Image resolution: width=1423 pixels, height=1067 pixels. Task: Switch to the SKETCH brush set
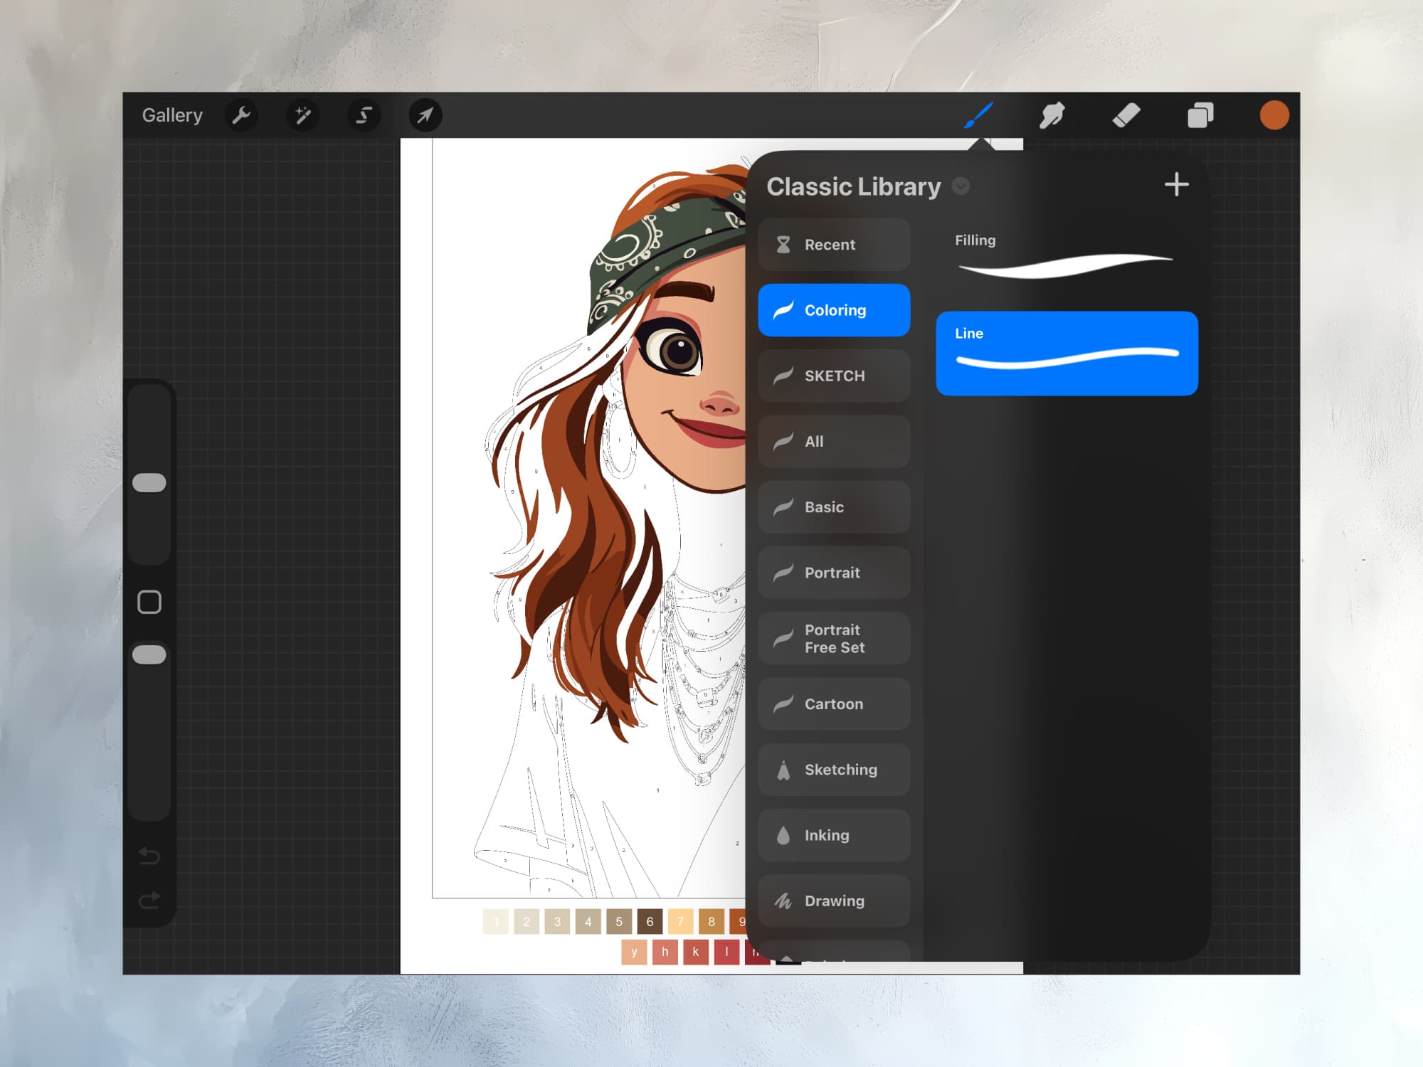(834, 376)
